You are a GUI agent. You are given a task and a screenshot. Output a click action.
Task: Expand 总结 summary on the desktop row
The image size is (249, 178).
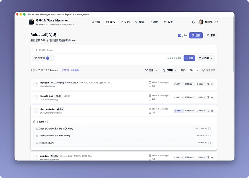click(201, 157)
